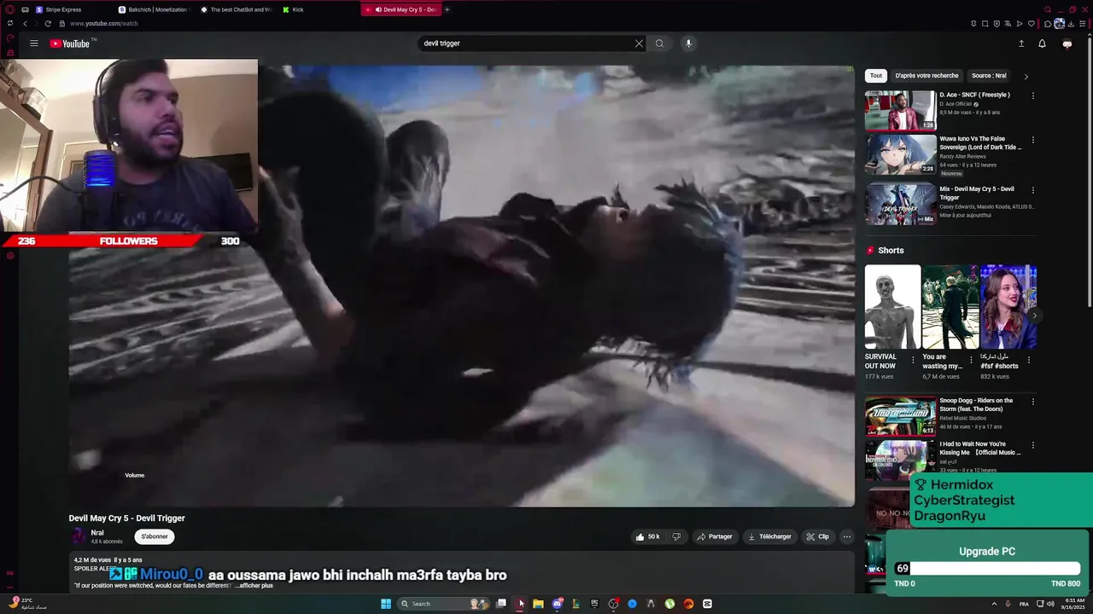The width and height of the screenshot is (1093, 614).
Task: Open the Windows Start menu
Action: [x=386, y=604]
